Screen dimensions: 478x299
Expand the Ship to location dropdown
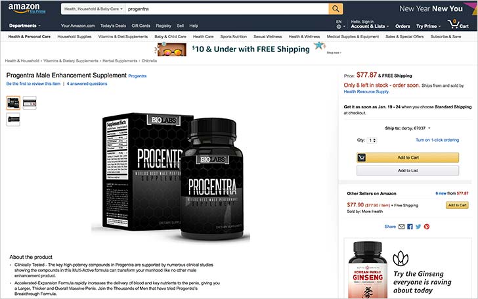(x=408, y=128)
